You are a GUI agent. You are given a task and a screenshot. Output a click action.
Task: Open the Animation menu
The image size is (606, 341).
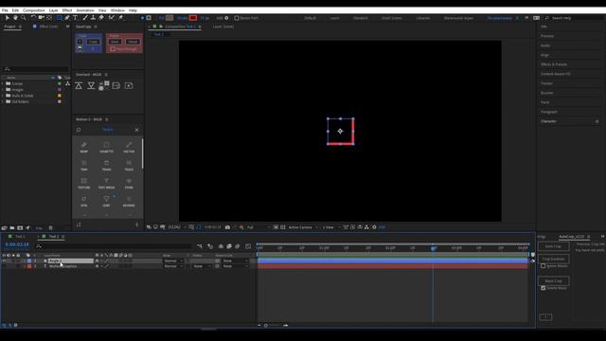(85, 10)
